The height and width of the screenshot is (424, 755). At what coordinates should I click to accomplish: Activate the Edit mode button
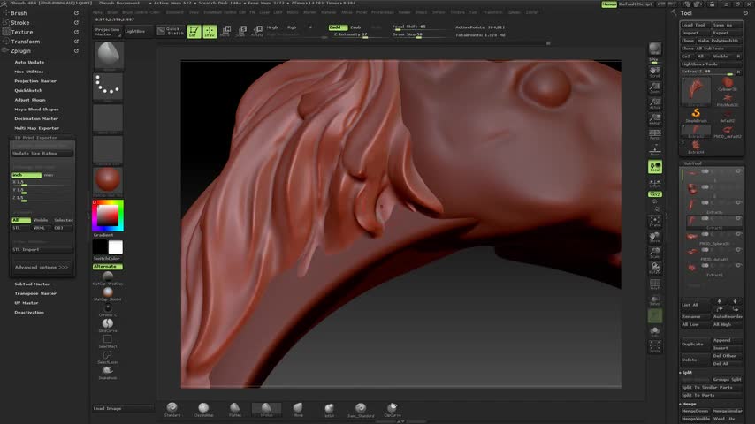click(x=193, y=32)
